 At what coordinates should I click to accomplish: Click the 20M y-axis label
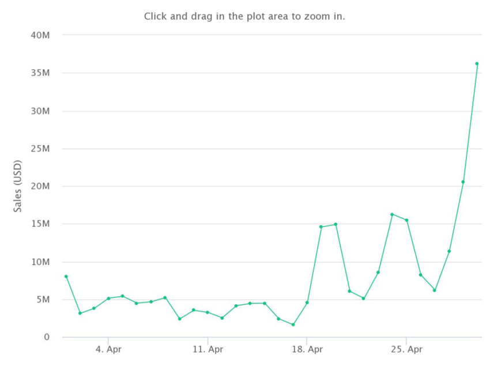40,187
